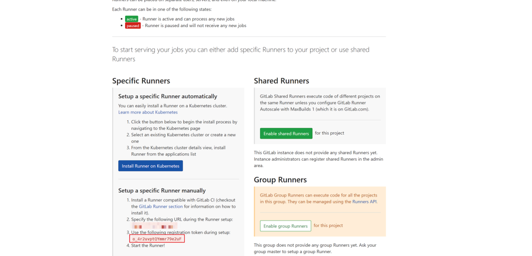The width and height of the screenshot is (532, 256).
Task: Follow the Runners API link
Action: point(365,201)
